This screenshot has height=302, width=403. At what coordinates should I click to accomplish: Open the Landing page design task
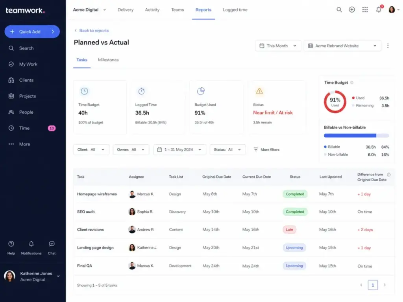pyautogui.click(x=95, y=248)
